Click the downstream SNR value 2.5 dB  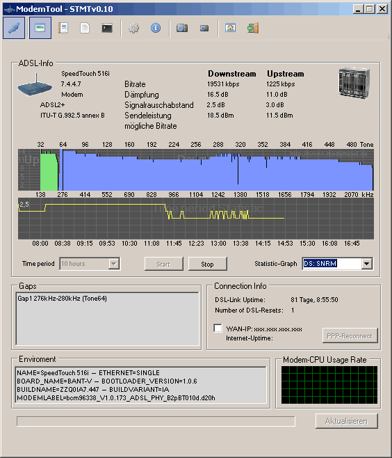pyautogui.click(x=216, y=105)
